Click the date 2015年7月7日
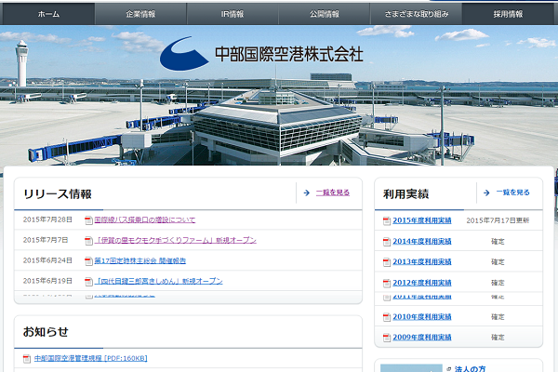This screenshot has height=372, width=558. [x=46, y=240]
